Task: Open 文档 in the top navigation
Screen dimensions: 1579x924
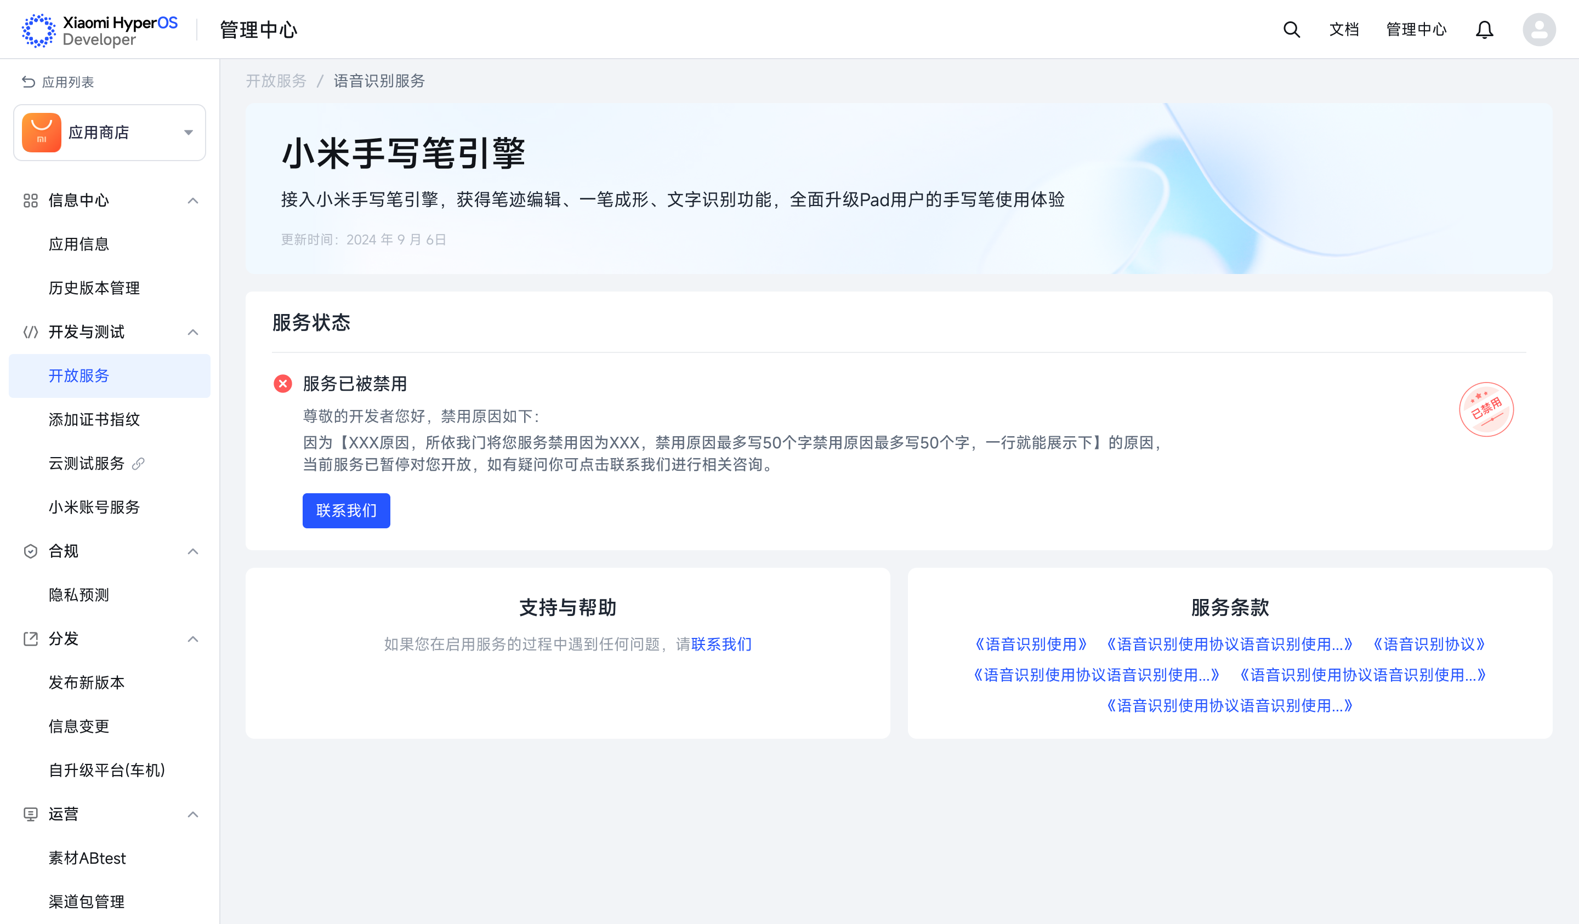Action: pos(1343,30)
